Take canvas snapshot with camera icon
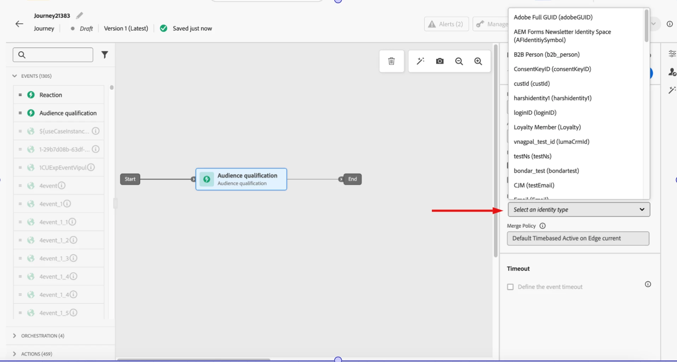 tap(440, 61)
